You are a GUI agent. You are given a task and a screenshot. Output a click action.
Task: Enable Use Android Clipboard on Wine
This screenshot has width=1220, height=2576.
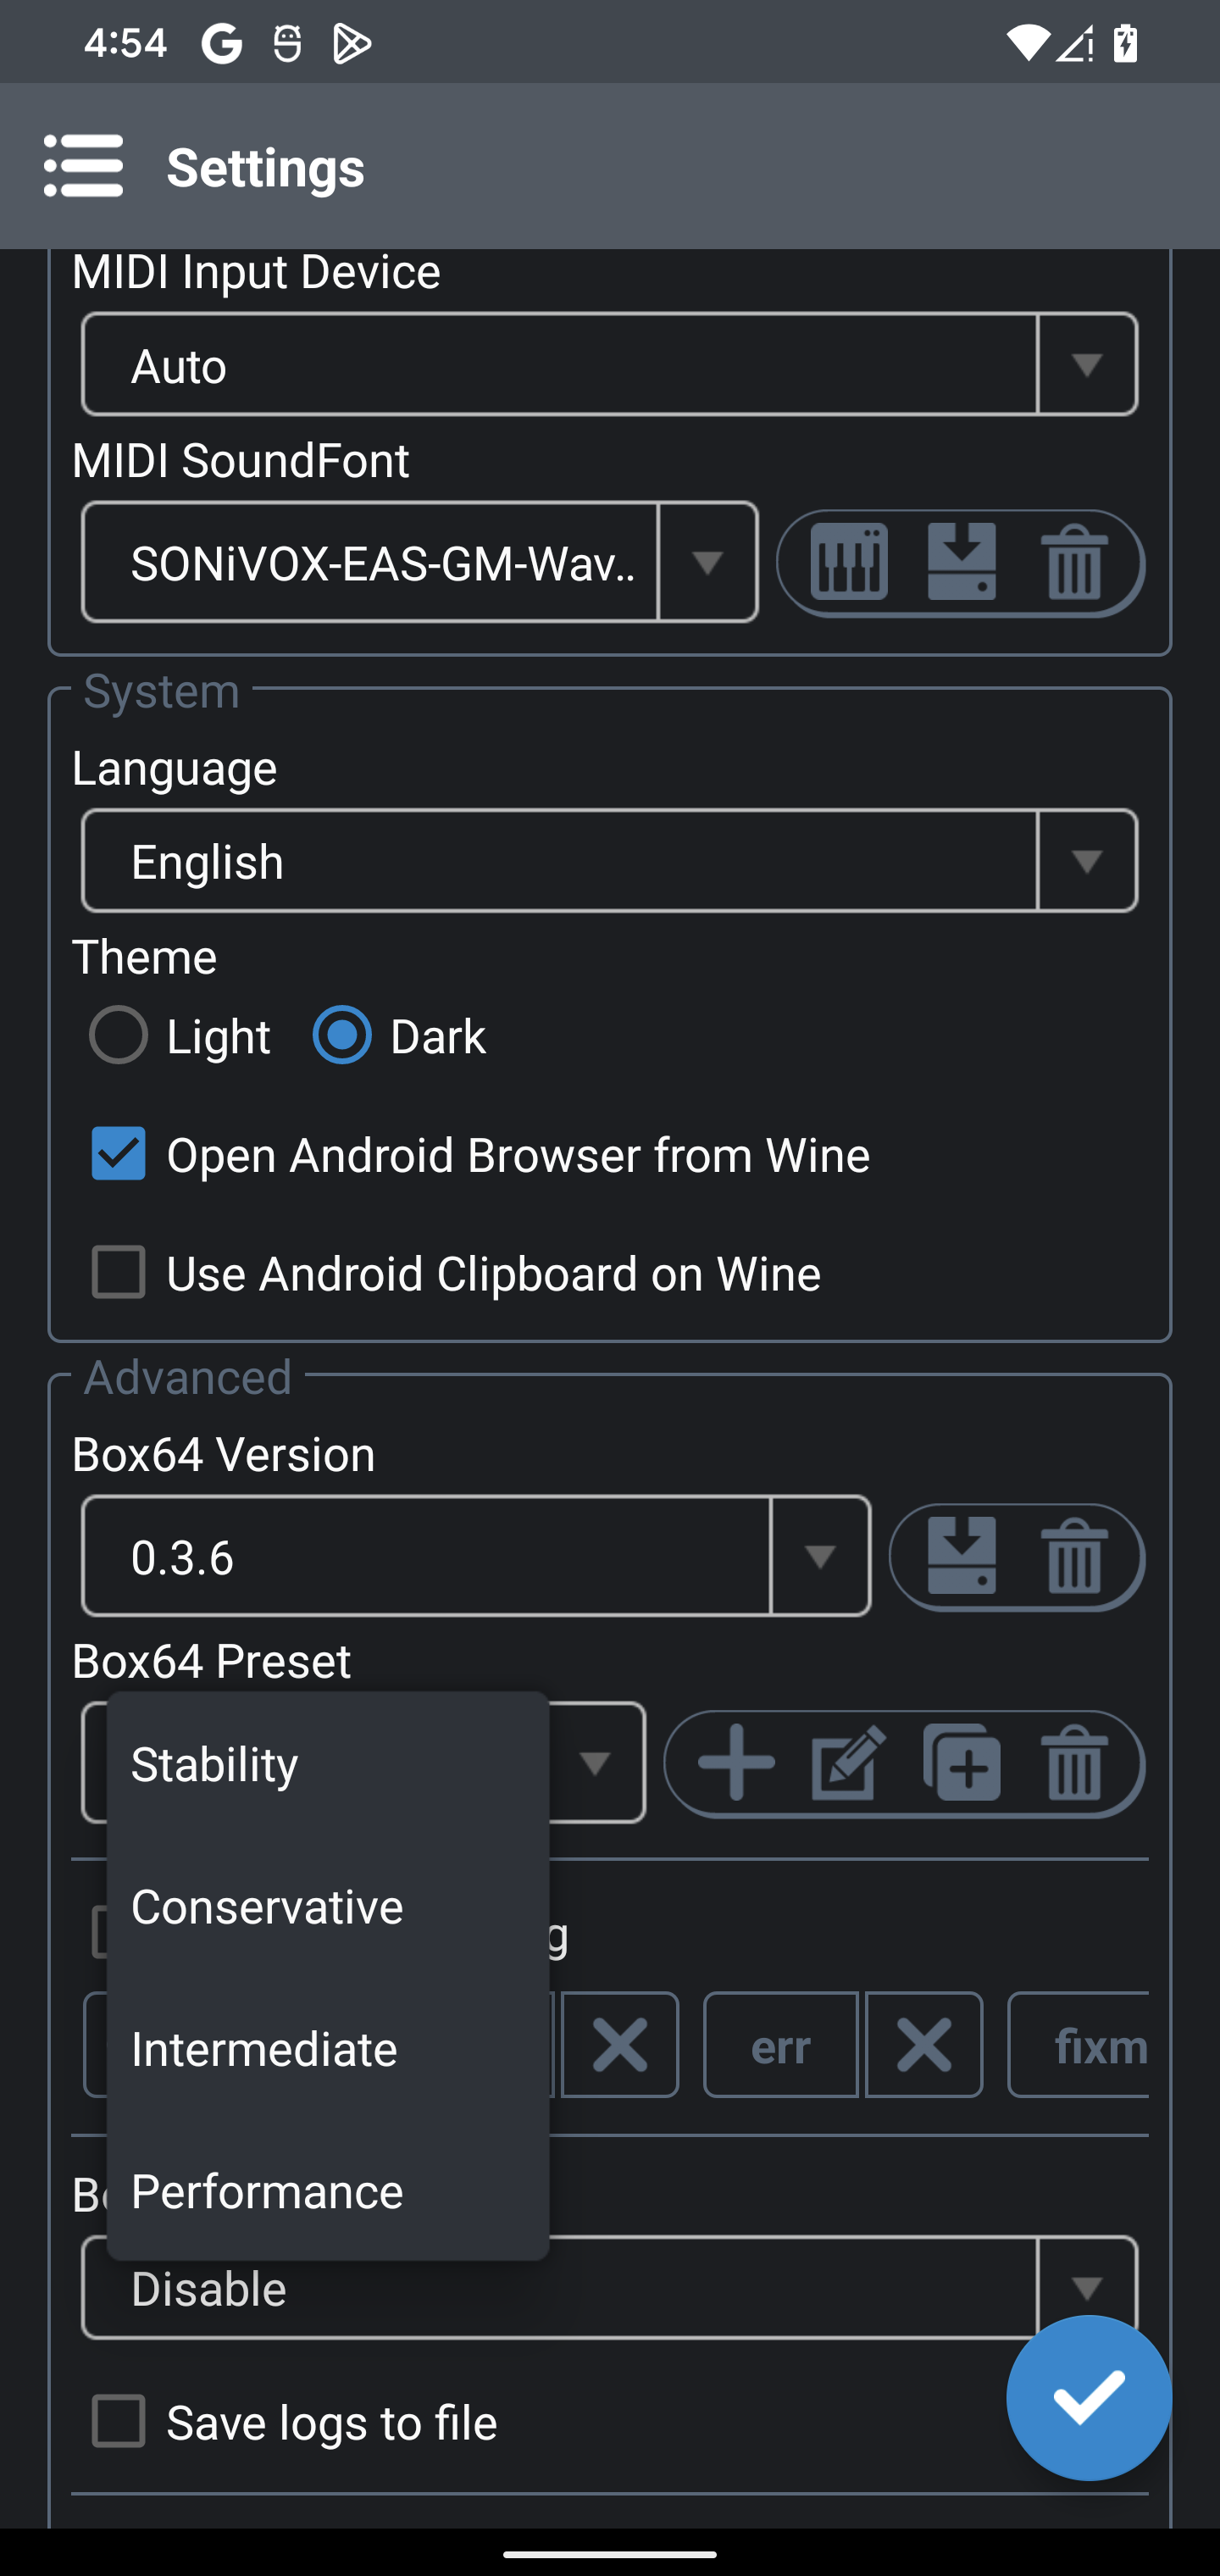point(118,1272)
